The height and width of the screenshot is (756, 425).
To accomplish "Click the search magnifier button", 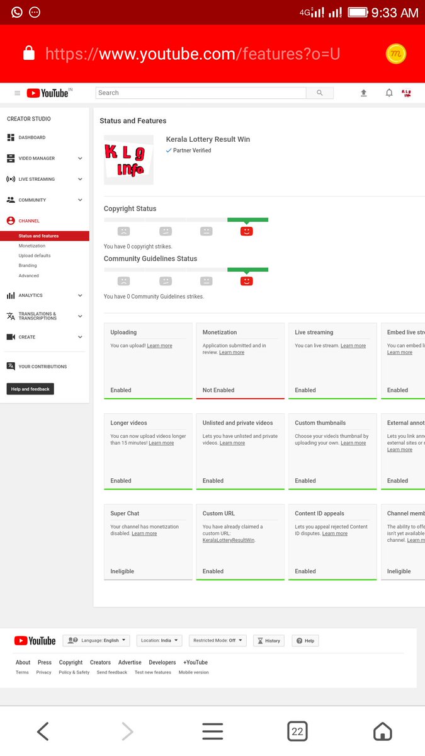I will pos(320,93).
